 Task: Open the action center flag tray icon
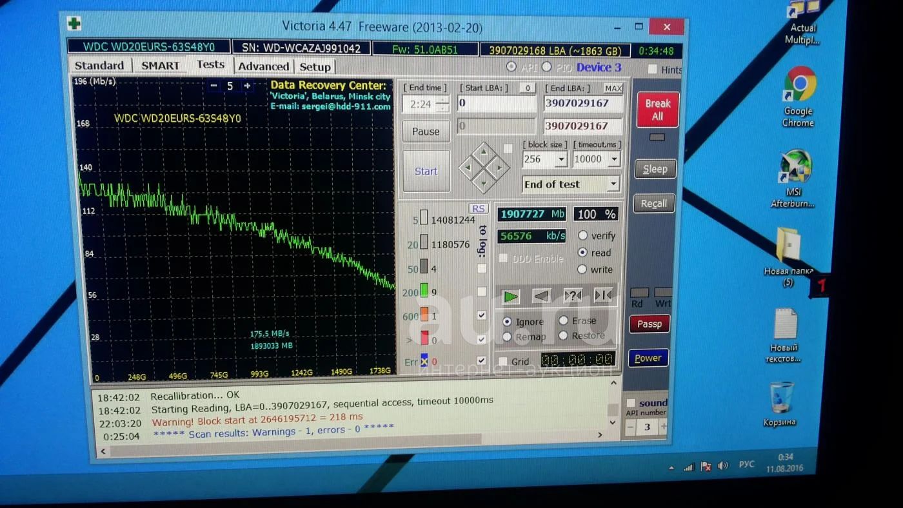click(706, 466)
